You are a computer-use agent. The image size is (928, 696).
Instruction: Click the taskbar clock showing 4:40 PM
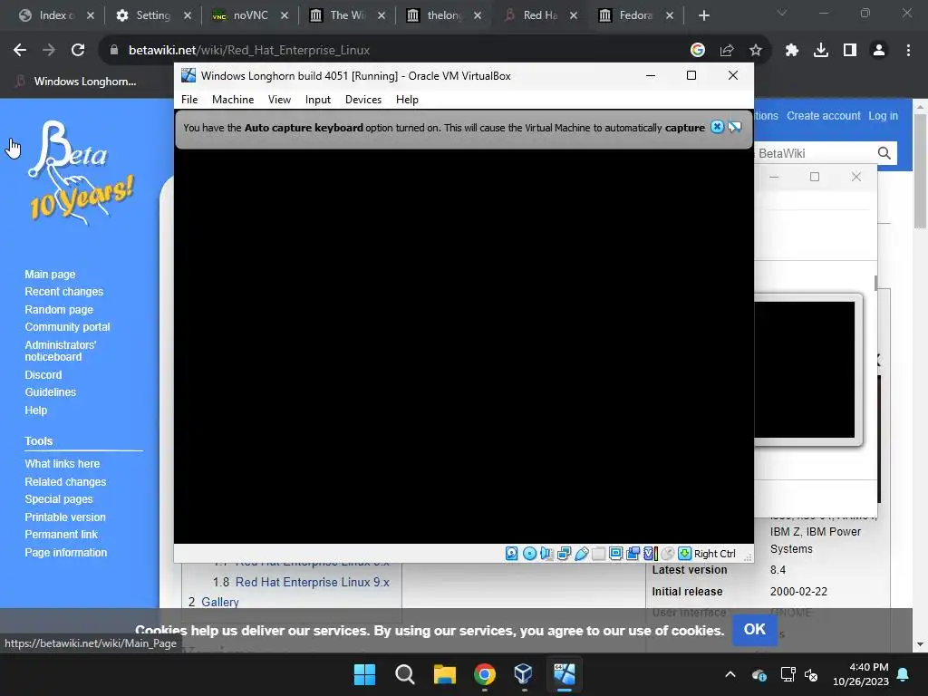861,674
